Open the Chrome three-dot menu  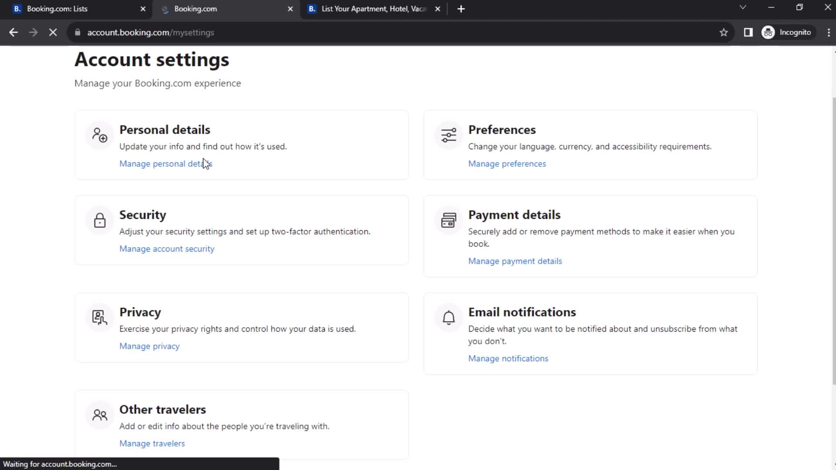coord(828,32)
